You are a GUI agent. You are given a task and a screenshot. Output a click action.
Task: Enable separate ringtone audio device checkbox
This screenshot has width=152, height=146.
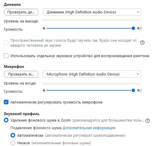(6, 56)
